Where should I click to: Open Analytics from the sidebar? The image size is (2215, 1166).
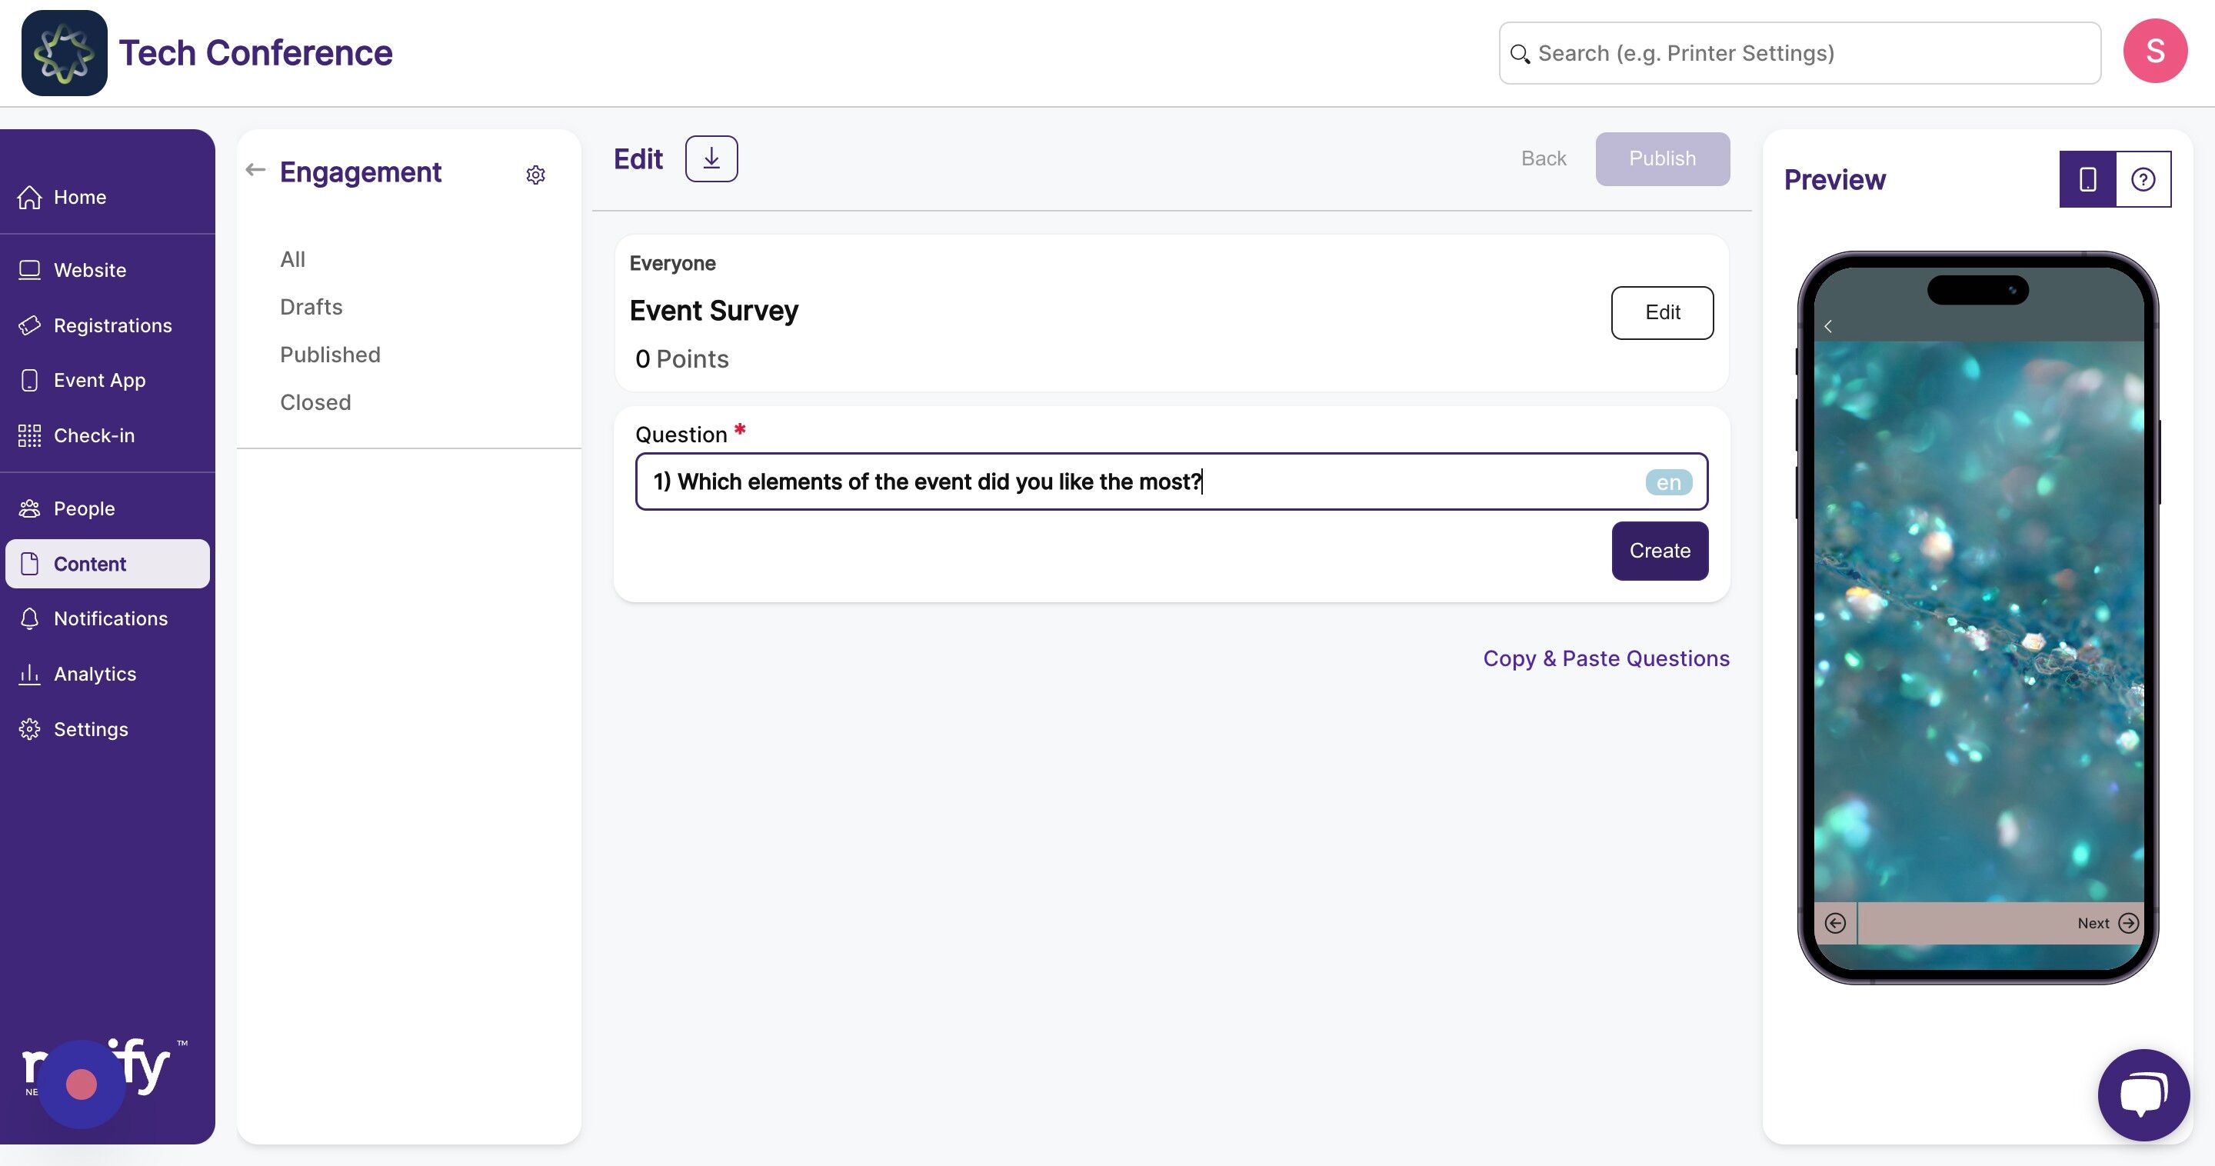[x=95, y=673]
